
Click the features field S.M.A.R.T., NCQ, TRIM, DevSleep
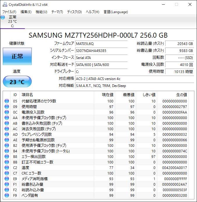(x=134, y=86)
